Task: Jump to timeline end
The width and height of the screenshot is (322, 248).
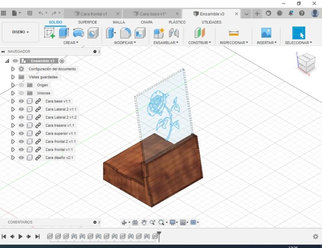Action: (x=37, y=237)
